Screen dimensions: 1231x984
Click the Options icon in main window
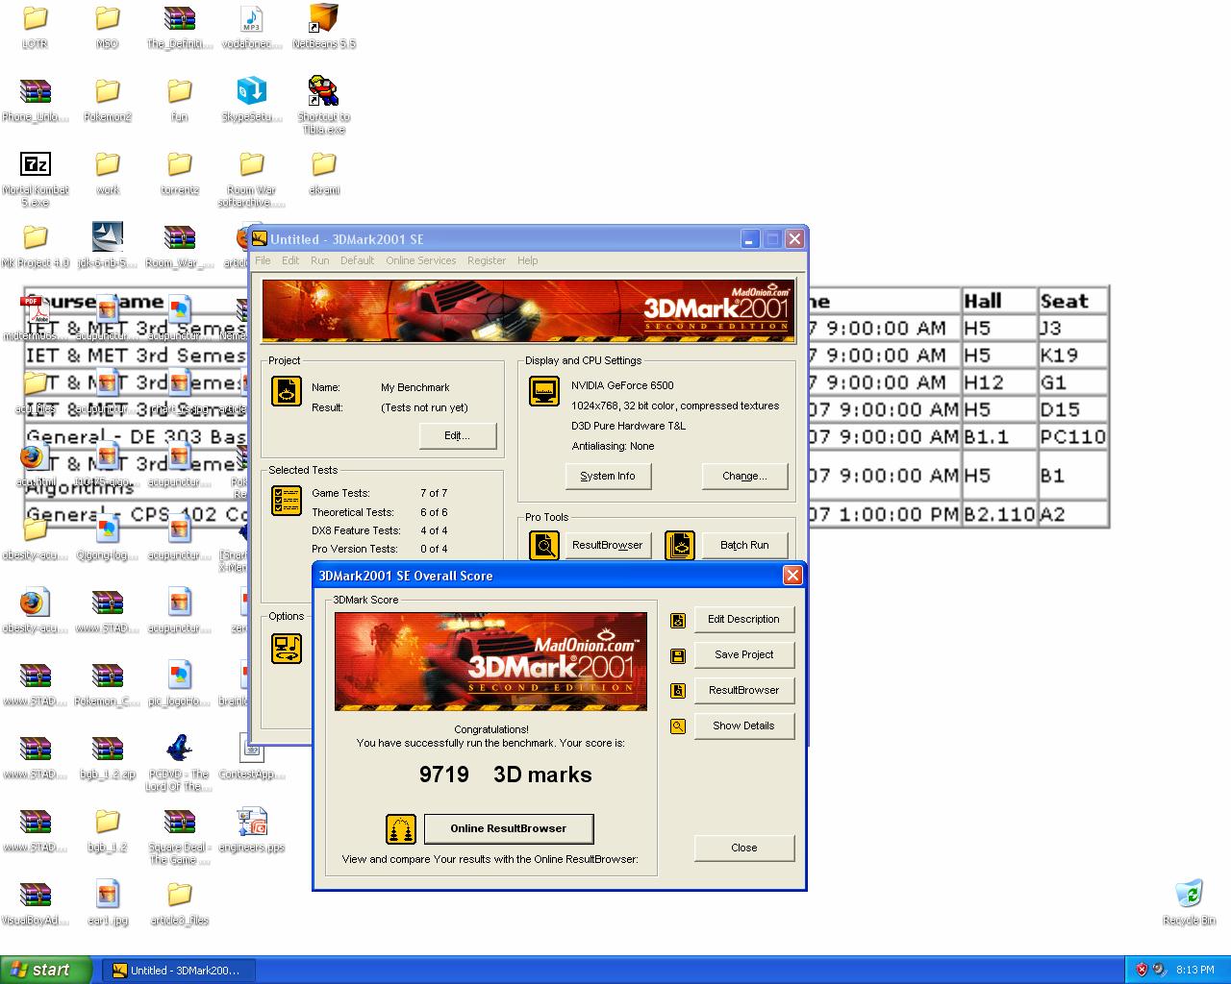click(287, 649)
